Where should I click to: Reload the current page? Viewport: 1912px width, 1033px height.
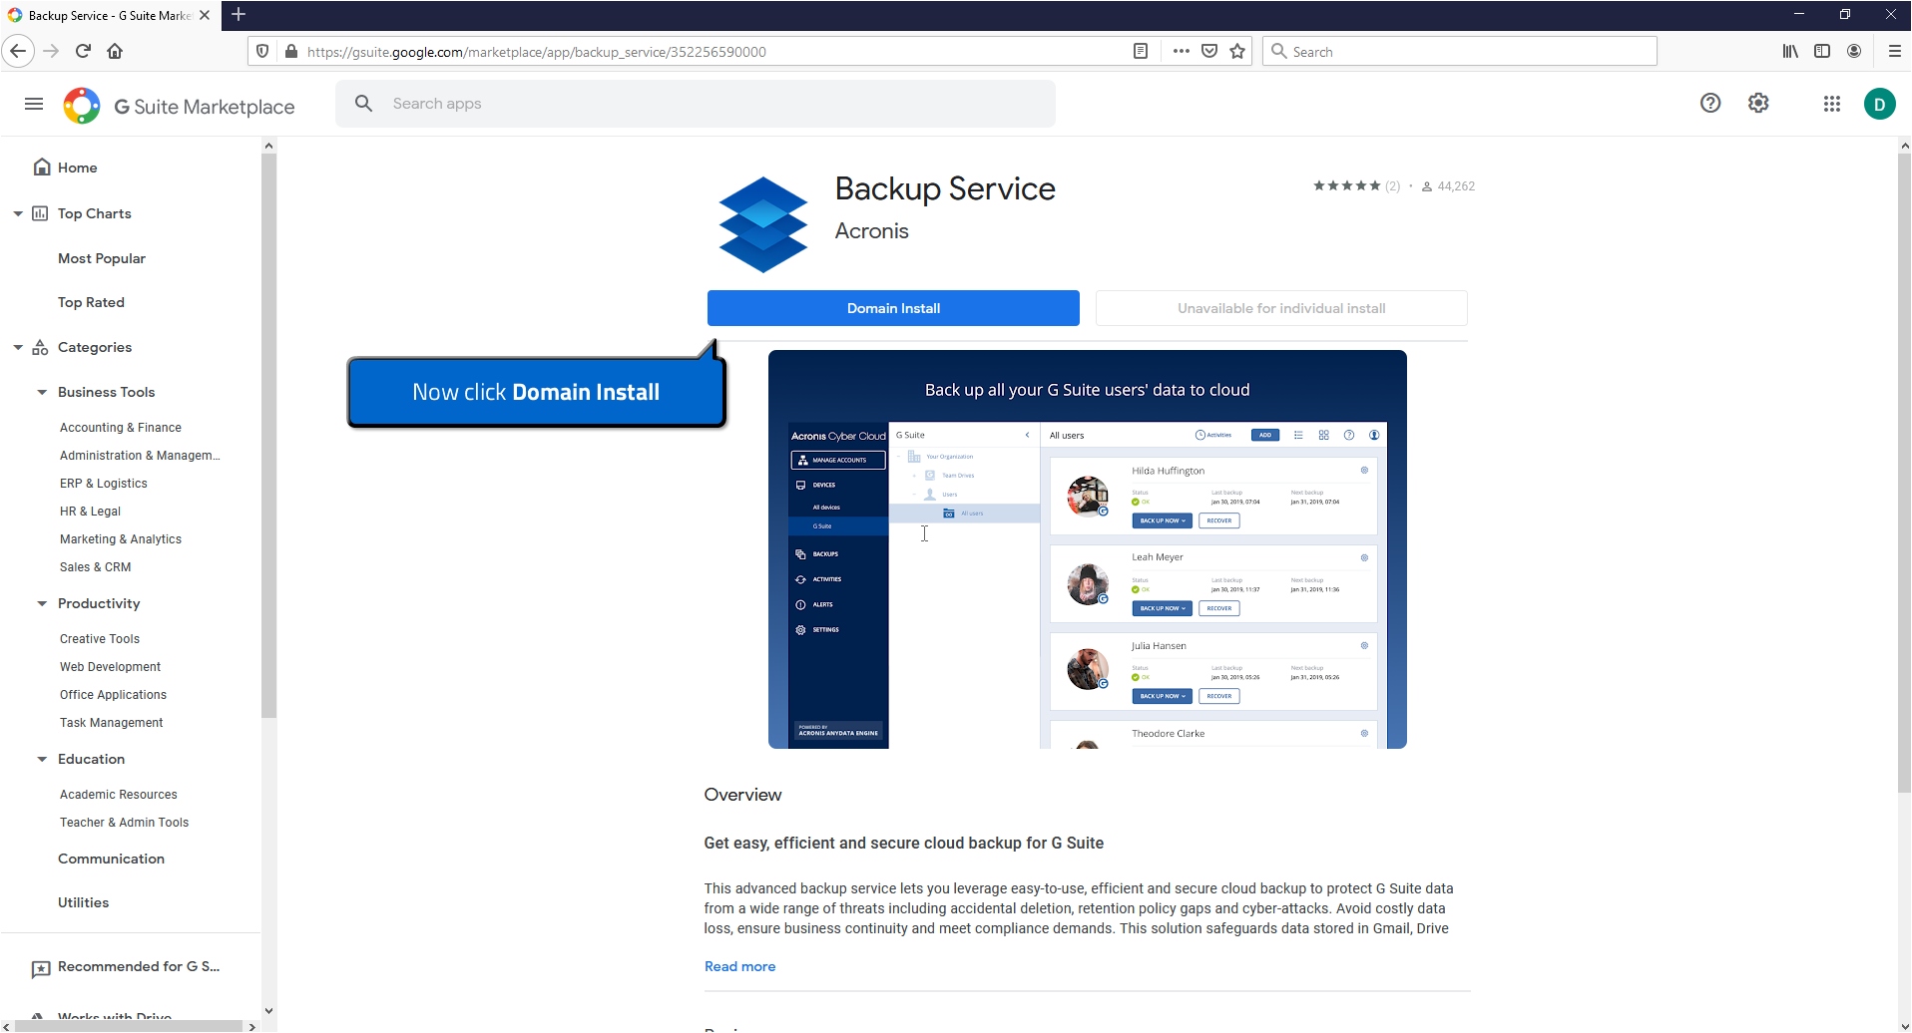(x=84, y=51)
